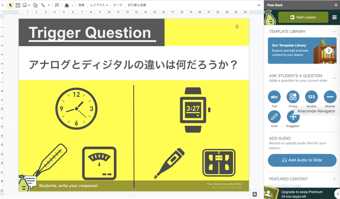The height and width of the screenshot is (199, 340).
Task: Click the テーマ theme button
Action: tap(118, 5)
